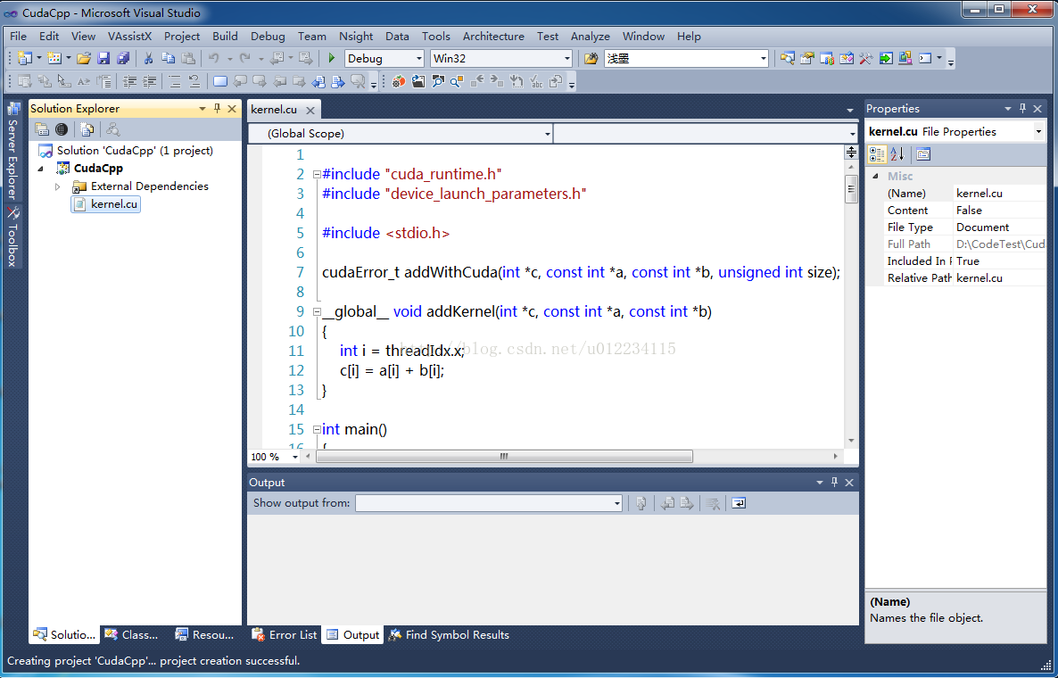The height and width of the screenshot is (678, 1058).
Task: Select Solution 'CudaCpp' root node
Action: (x=126, y=151)
